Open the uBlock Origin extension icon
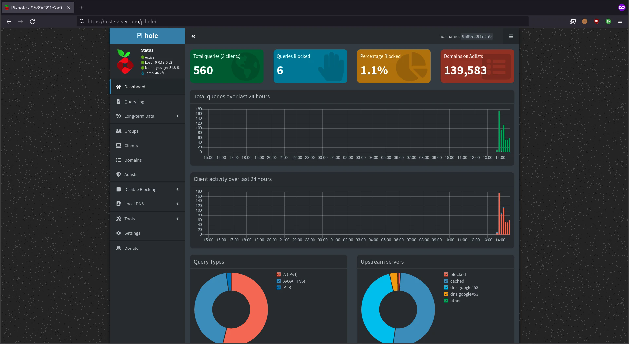This screenshot has width=629, height=344. (x=597, y=21)
